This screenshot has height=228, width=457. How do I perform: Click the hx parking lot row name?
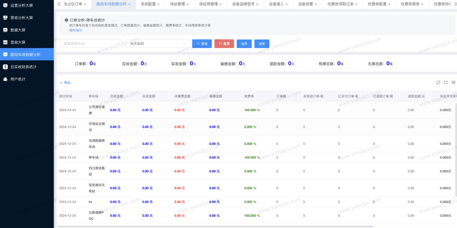[x=91, y=202]
